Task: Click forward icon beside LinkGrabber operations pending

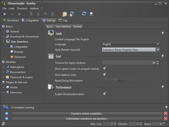Action: point(7,119)
